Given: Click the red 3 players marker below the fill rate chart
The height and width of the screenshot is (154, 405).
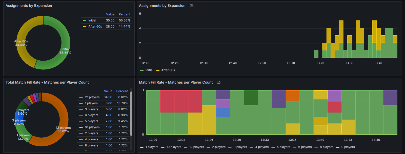Looking at the screenshot, I should click(x=230, y=147).
